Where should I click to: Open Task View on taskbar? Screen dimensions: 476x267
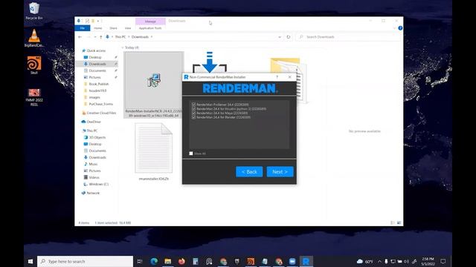point(140,261)
